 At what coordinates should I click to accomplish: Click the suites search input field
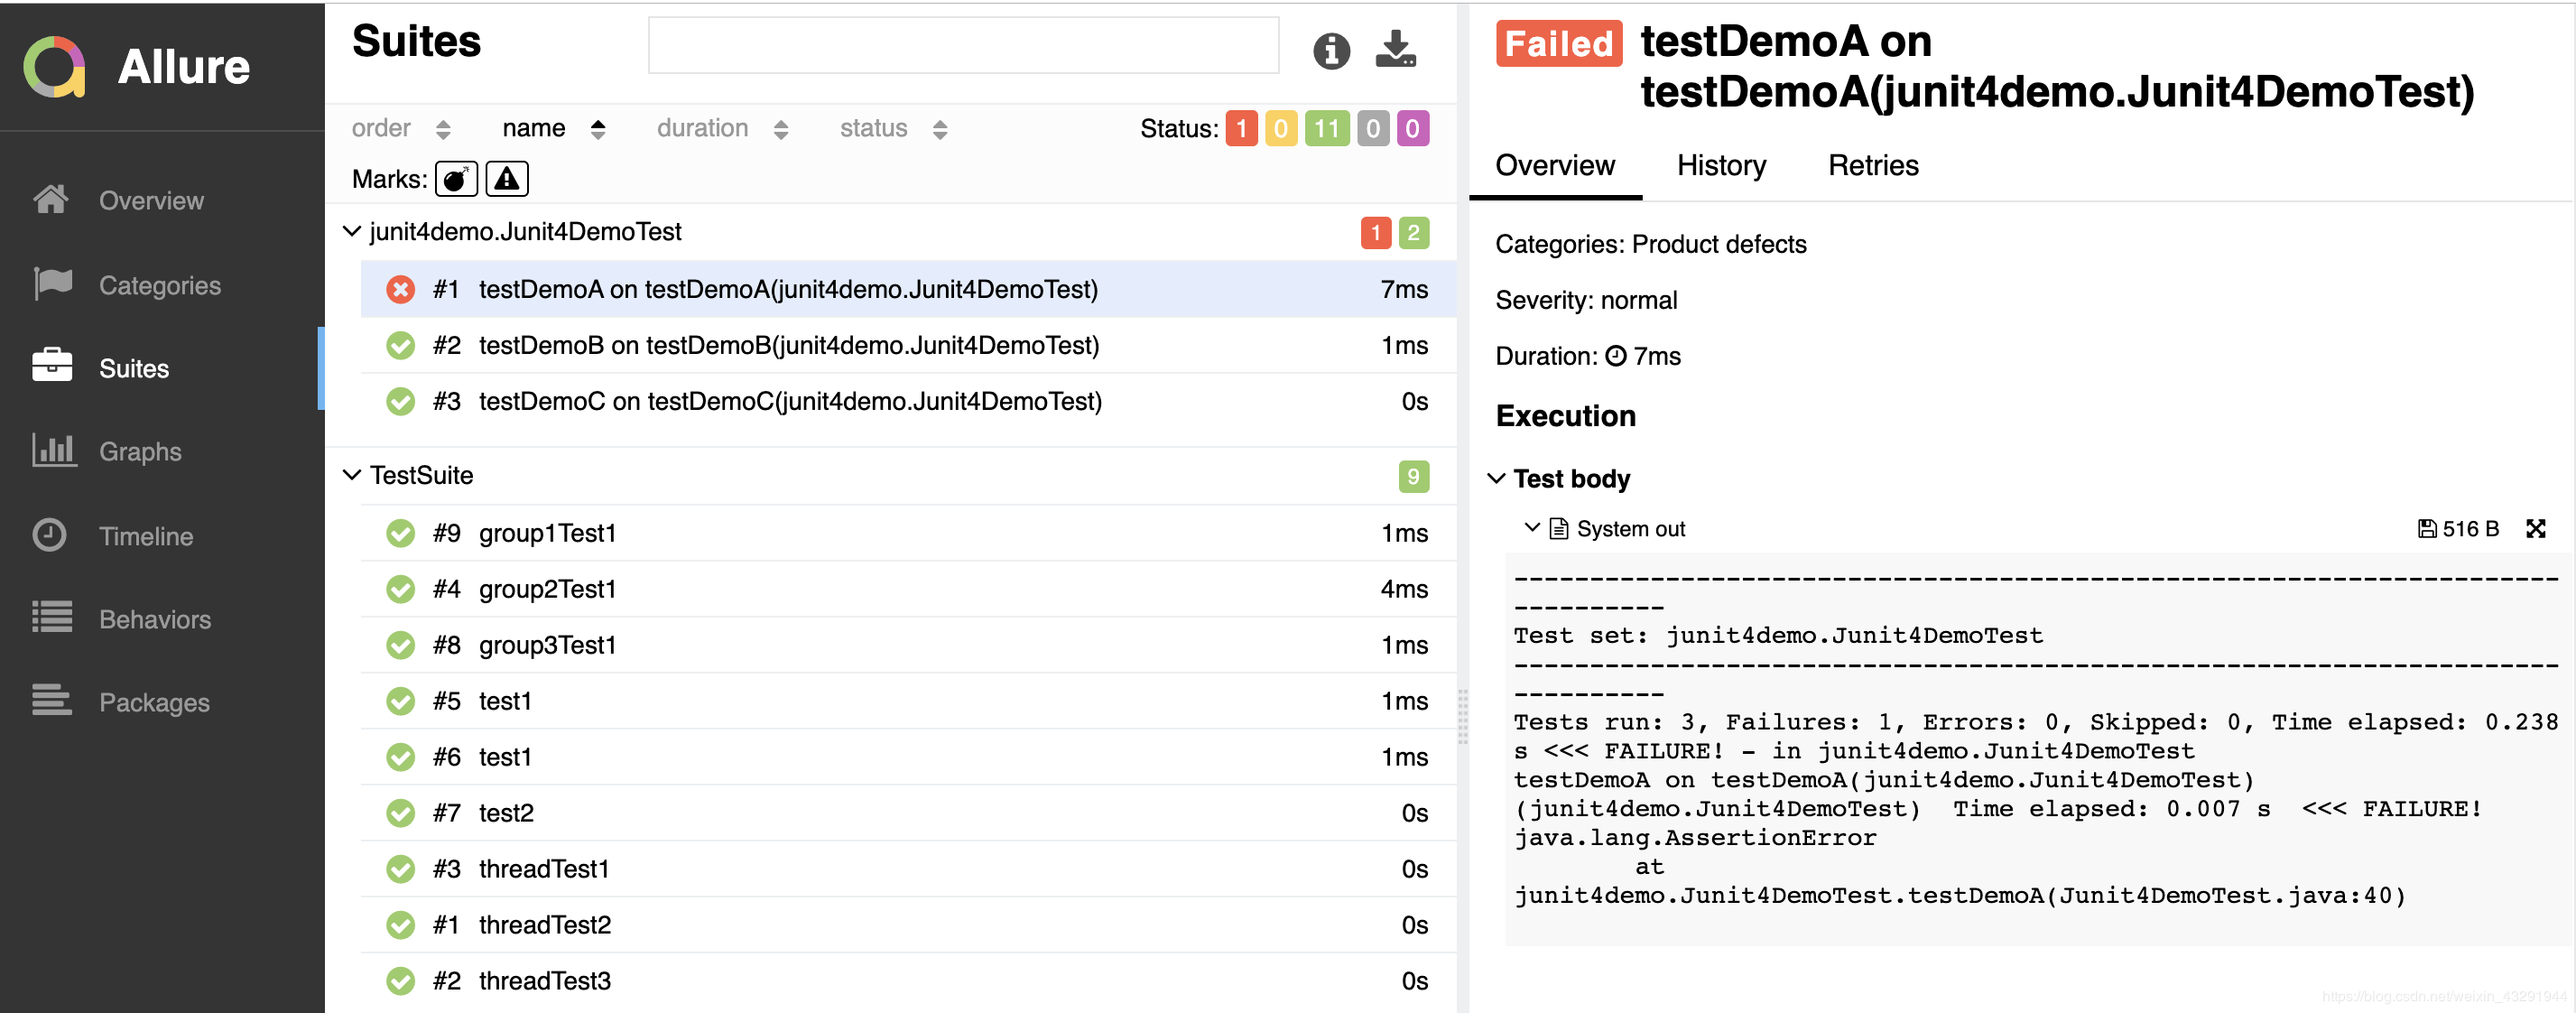[962, 45]
